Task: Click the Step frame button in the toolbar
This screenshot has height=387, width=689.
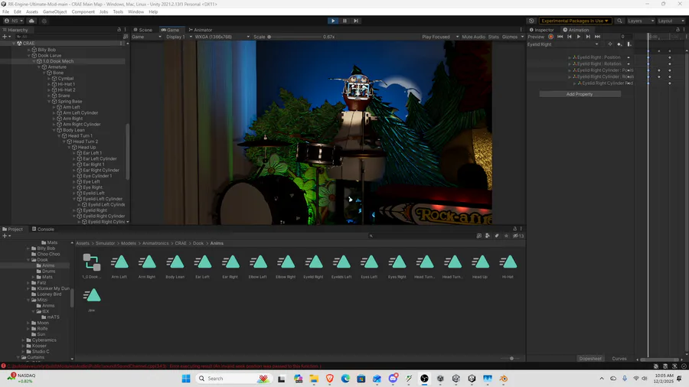Action: point(356,21)
